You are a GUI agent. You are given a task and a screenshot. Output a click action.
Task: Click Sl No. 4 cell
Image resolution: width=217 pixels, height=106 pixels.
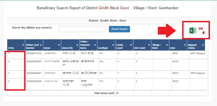16,84
